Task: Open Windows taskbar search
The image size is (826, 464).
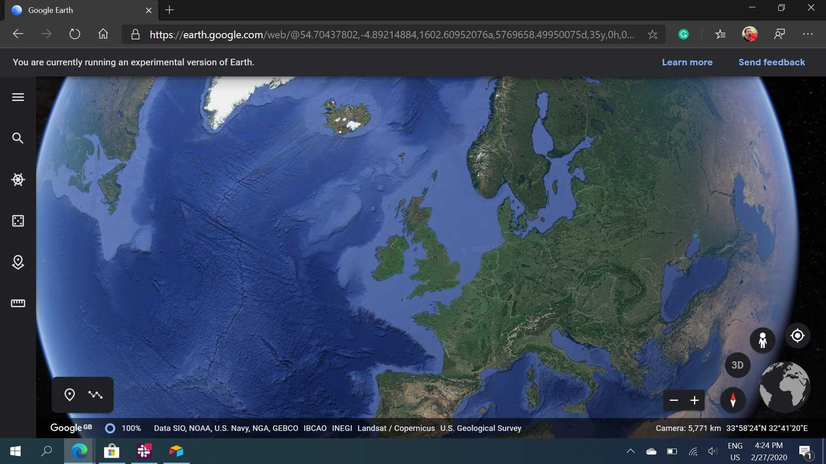Action: point(46,451)
